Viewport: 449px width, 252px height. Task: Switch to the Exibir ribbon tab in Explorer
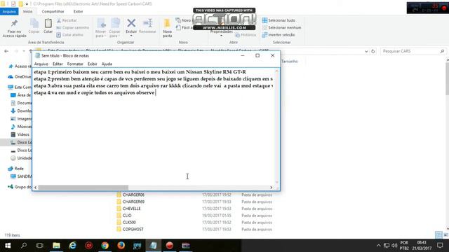click(78, 11)
